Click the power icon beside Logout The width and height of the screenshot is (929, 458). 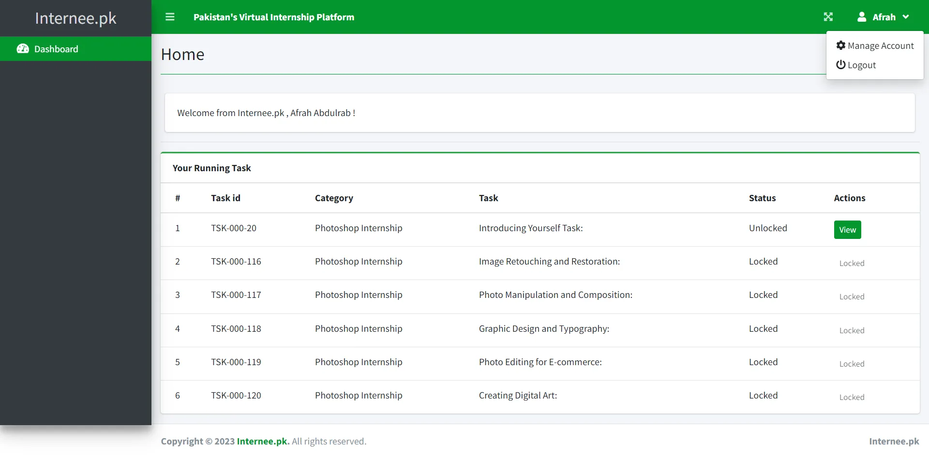click(841, 65)
